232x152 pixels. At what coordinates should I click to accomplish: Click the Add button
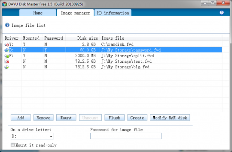(21, 118)
